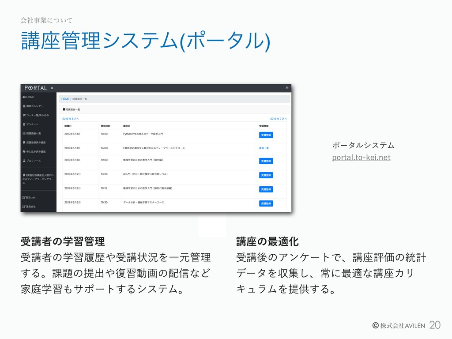This screenshot has width=452, height=339.
Task: Open プロフィール in the sidebar
Action: click(32, 161)
